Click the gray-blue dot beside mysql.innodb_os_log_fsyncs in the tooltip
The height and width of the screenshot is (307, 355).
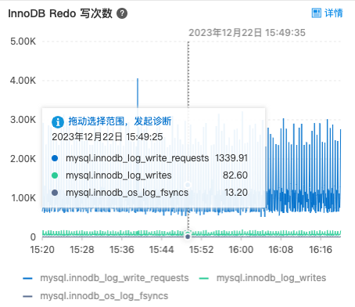tap(55, 193)
